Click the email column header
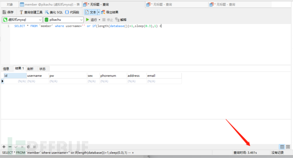 (164, 75)
